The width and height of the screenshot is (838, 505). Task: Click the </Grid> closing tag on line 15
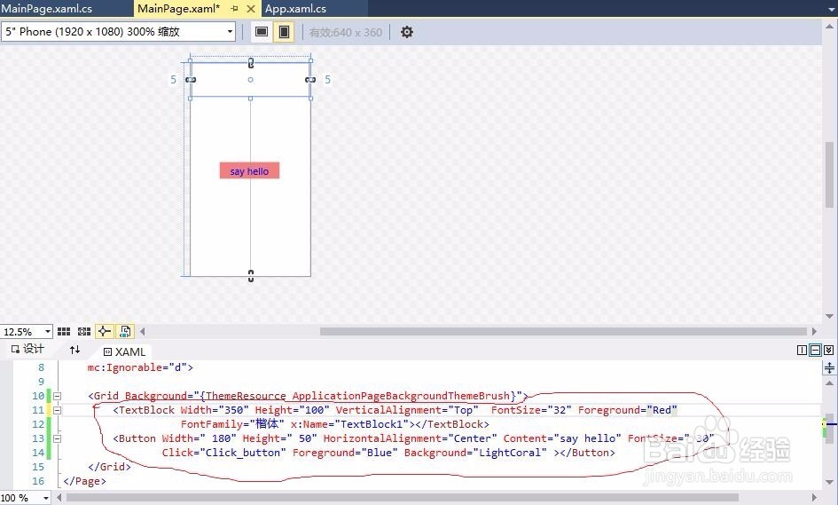[109, 467]
